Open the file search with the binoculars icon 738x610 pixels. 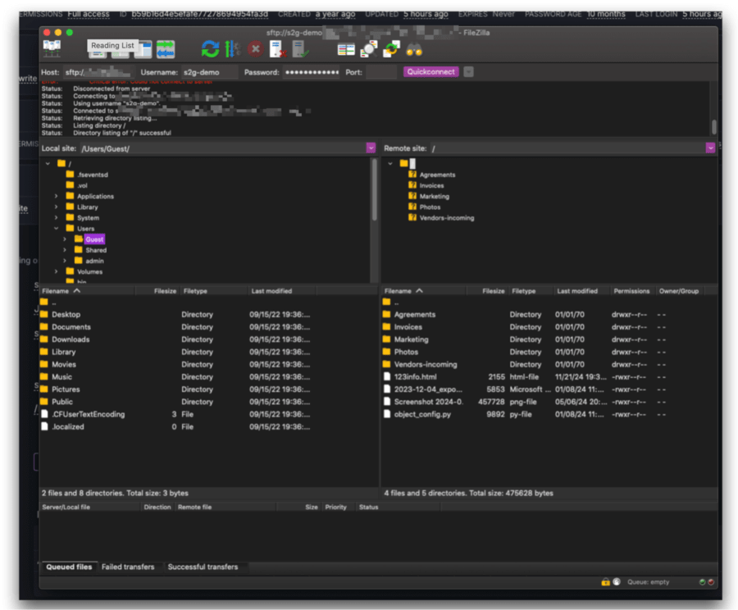[415, 48]
